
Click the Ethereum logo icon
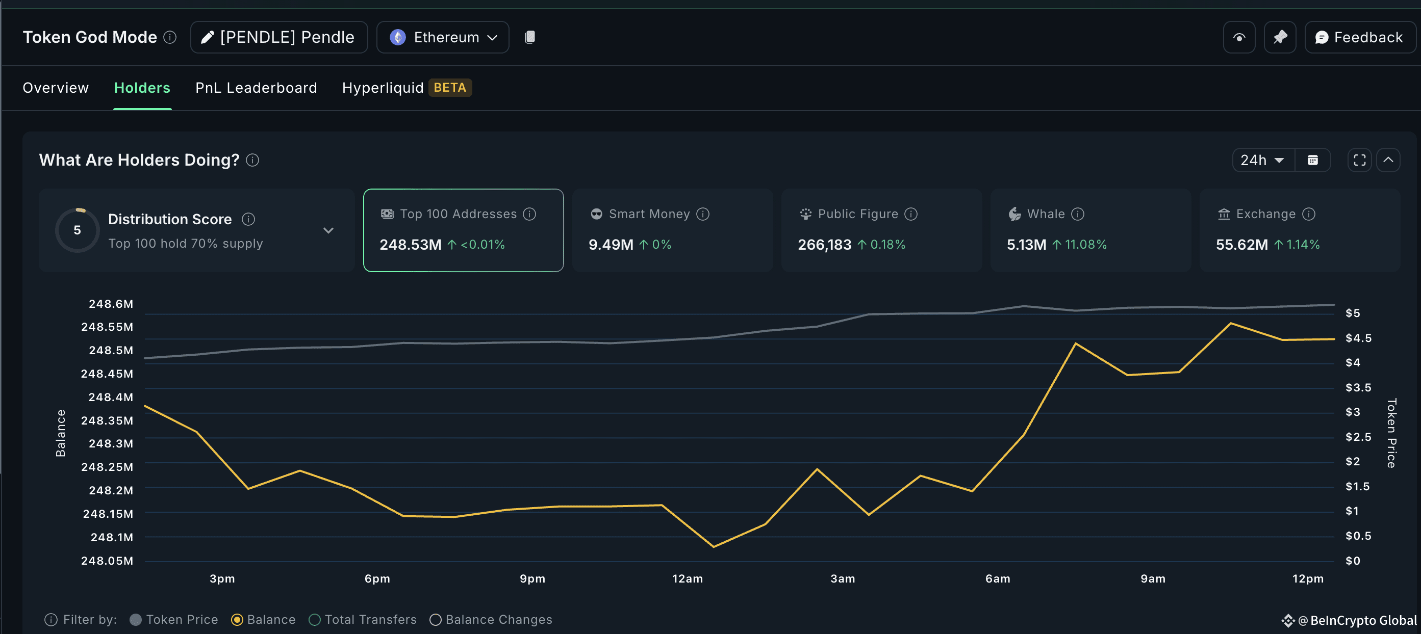[x=398, y=38]
